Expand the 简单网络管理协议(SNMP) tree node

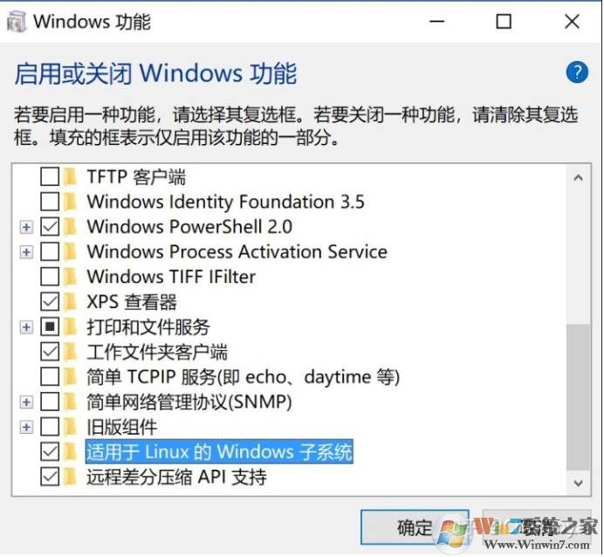[26, 402]
